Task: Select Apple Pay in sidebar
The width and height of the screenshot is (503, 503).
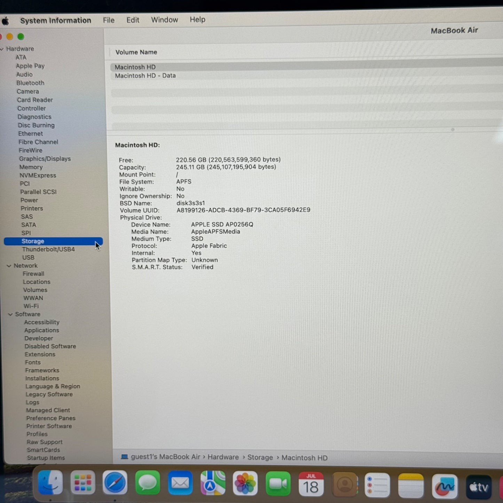Action: [x=30, y=66]
